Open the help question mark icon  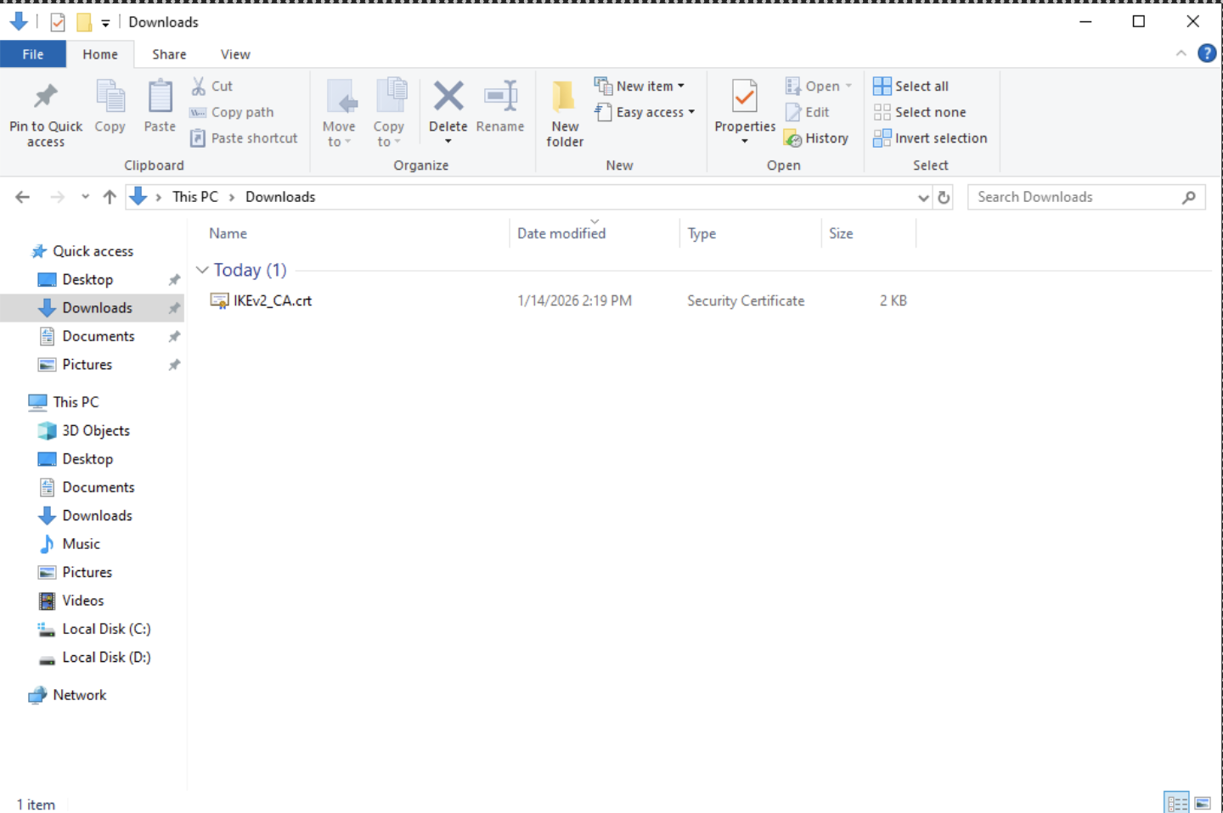pyautogui.click(x=1206, y=53)
